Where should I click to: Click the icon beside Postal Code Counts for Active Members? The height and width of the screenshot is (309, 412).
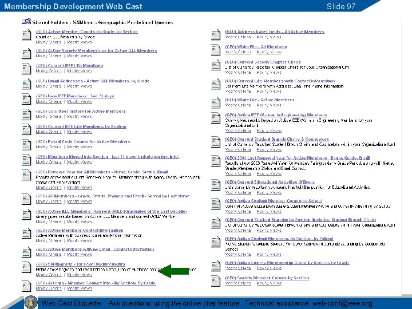pos(26,145)
